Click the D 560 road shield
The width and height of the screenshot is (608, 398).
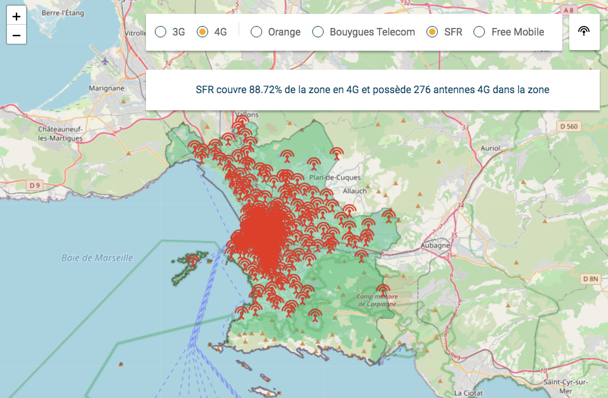pos(569,127)
